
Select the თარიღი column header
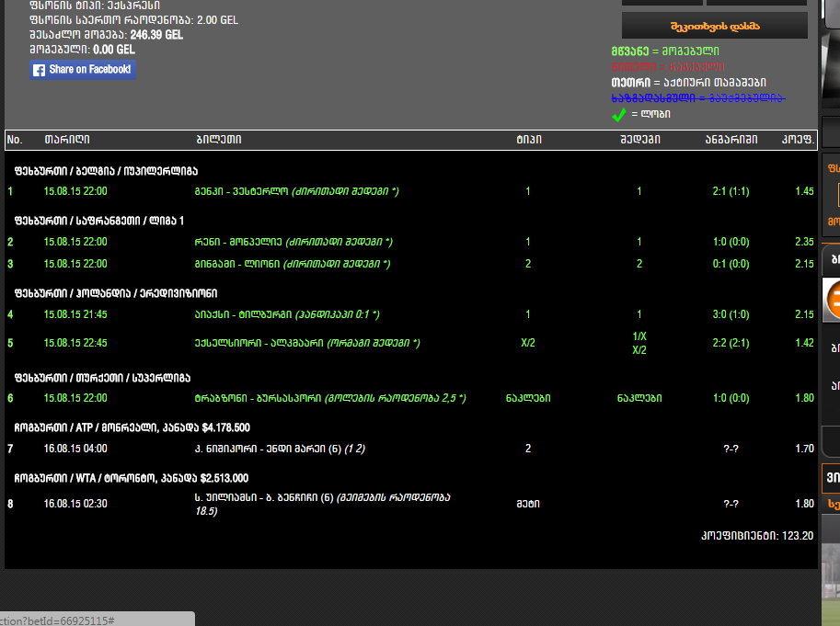[67, 140]
